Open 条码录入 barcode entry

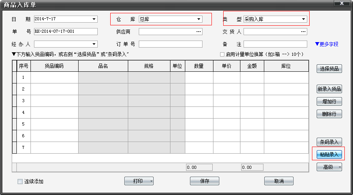pyautogui.click(x=329, y=142)
